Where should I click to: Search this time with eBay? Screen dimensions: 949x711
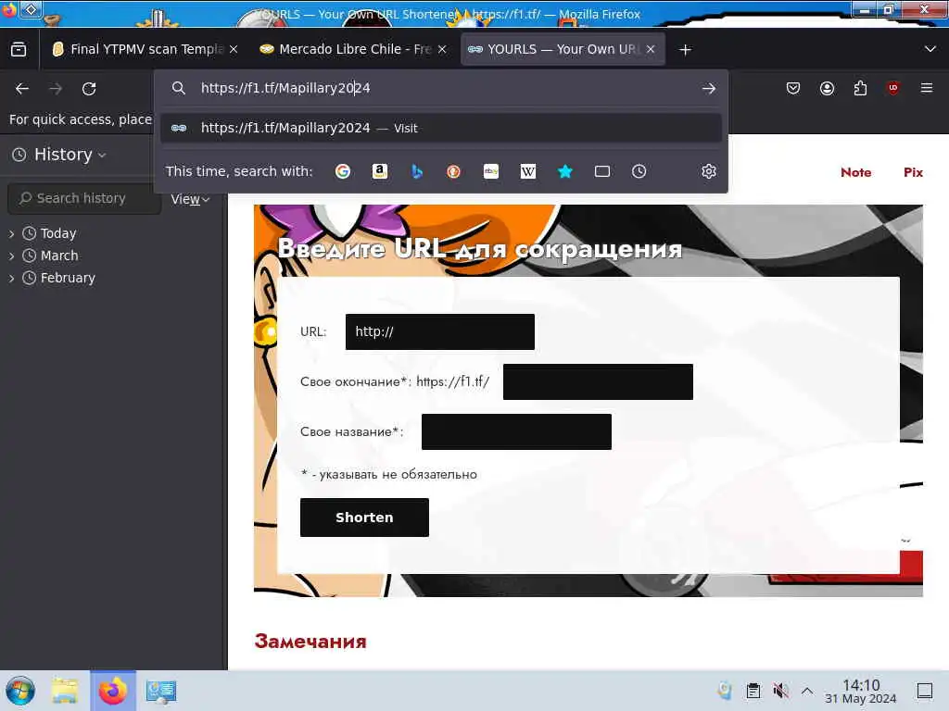(491, 171)
